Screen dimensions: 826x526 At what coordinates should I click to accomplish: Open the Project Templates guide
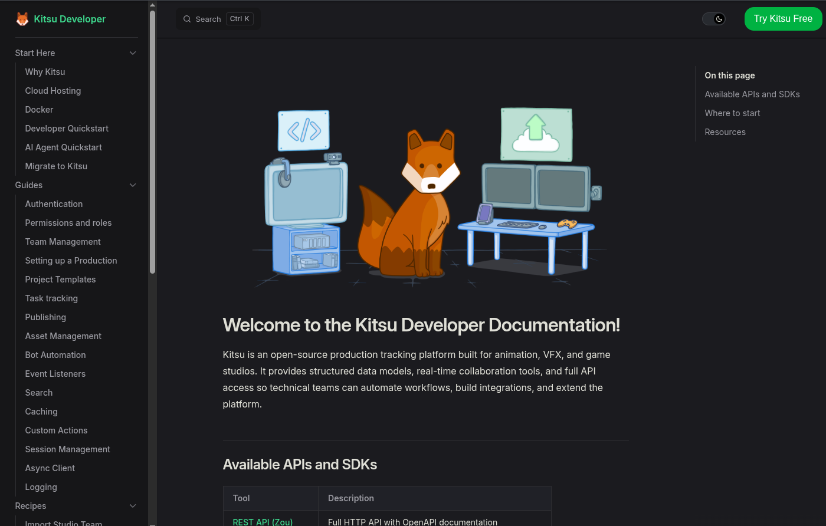click(60, 280)
